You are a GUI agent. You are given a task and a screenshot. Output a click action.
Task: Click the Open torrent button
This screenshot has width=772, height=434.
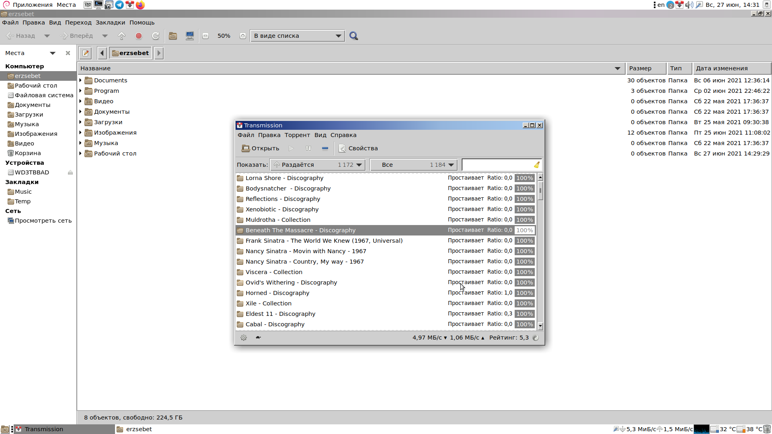click(x=261, y=148)
